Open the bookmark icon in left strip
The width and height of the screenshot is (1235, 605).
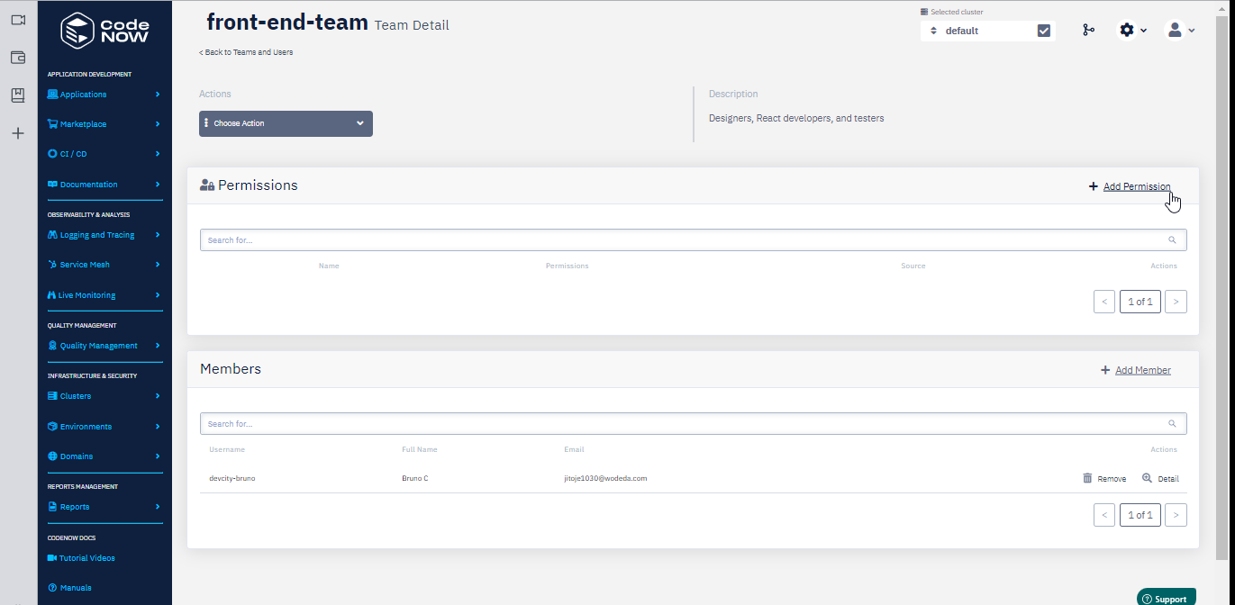[x=18, y=95]
